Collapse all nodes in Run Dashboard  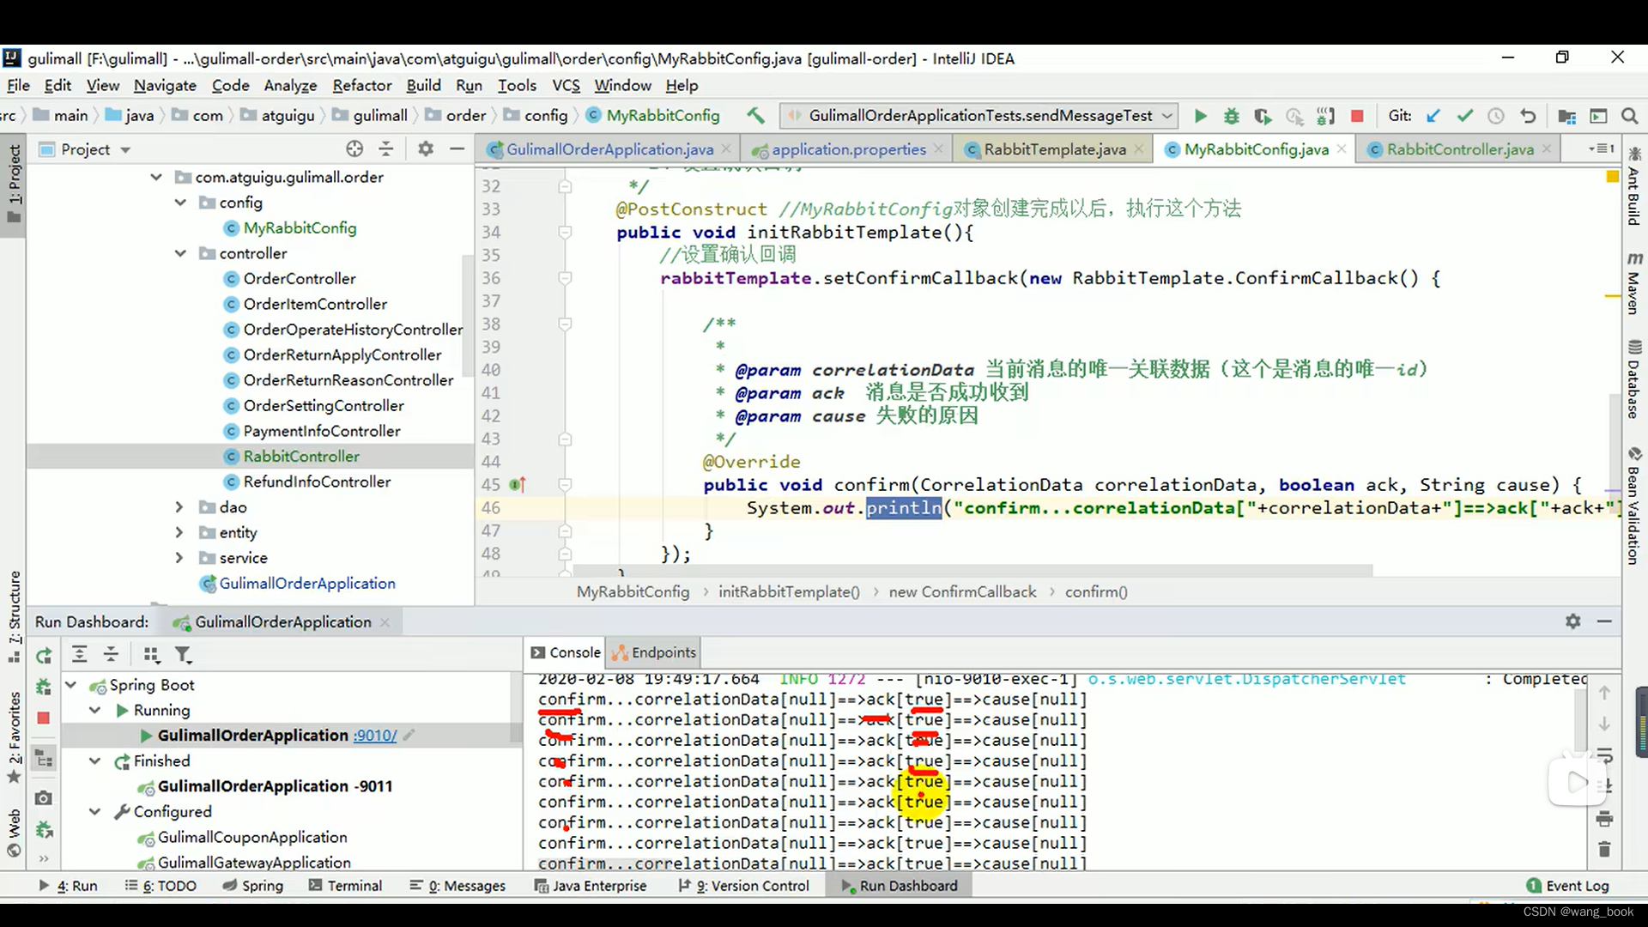coord(111,654)
